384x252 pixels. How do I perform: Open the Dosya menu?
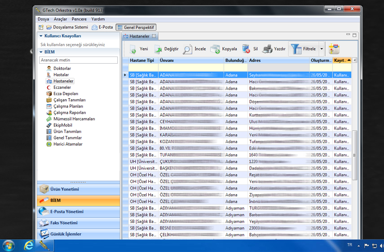coord(43,19)
